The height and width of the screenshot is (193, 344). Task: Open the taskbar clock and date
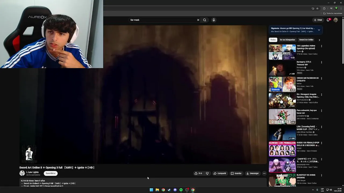point(338,190)
